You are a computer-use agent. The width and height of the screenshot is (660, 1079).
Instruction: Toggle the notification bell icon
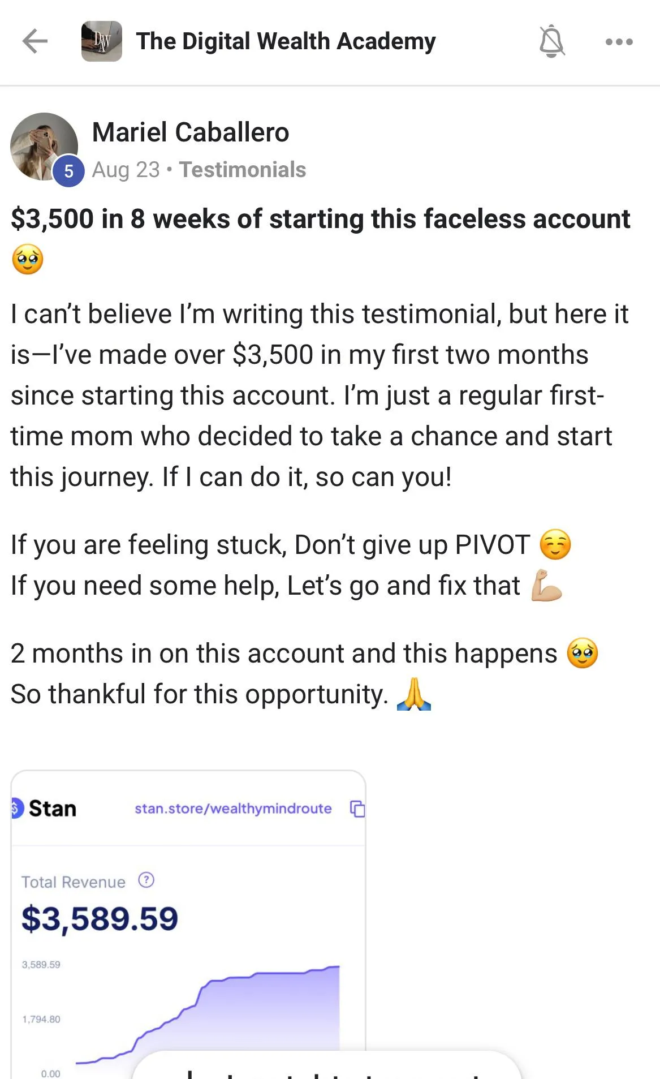[551, 41]
